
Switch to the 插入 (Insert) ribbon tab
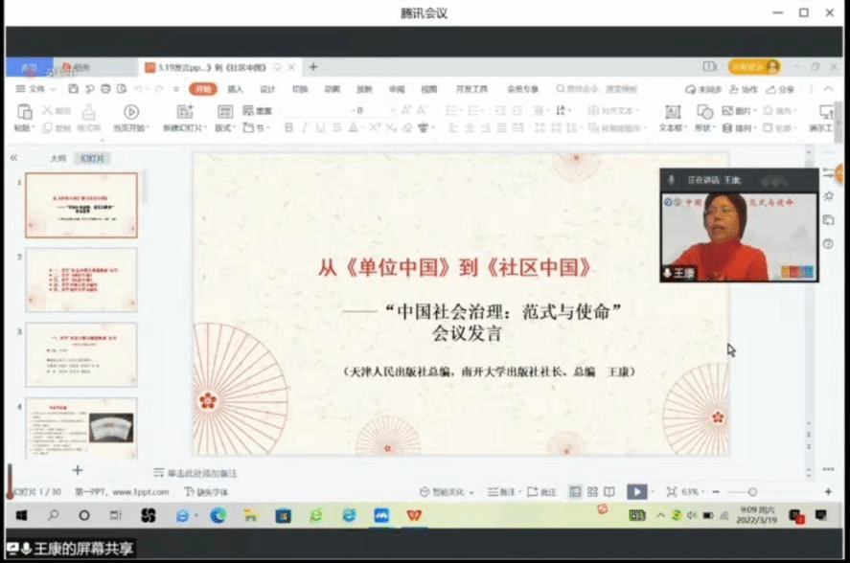pyautogui.click(x=235, y=89)
